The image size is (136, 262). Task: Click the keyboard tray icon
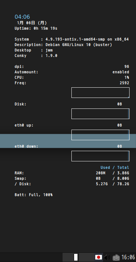click(116, 258)
